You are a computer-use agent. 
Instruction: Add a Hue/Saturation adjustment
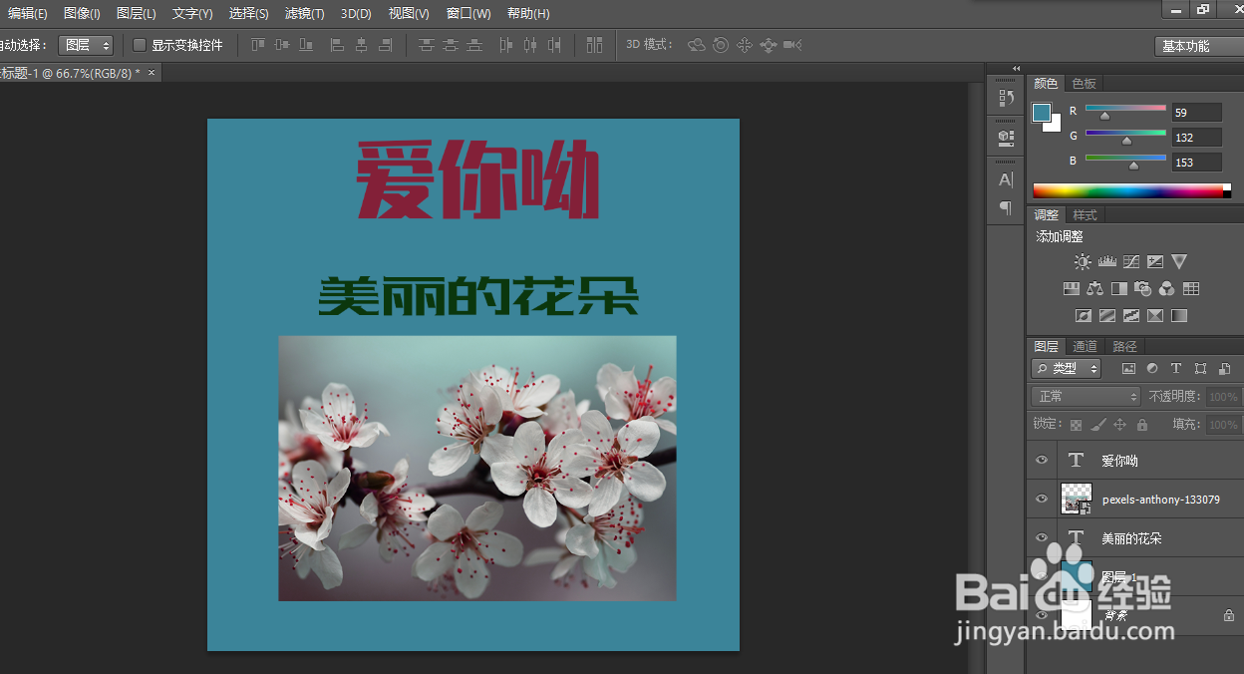point(1072,289)
